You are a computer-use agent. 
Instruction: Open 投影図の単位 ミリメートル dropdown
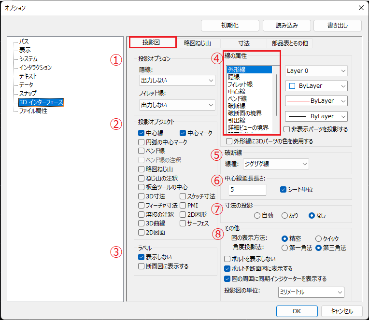click(x=311, y=292)
